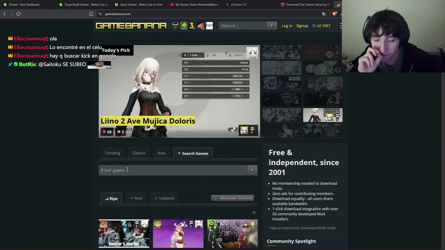Open the red swirl game icon in header
The image size is (445, 250).
pos(201,26)
